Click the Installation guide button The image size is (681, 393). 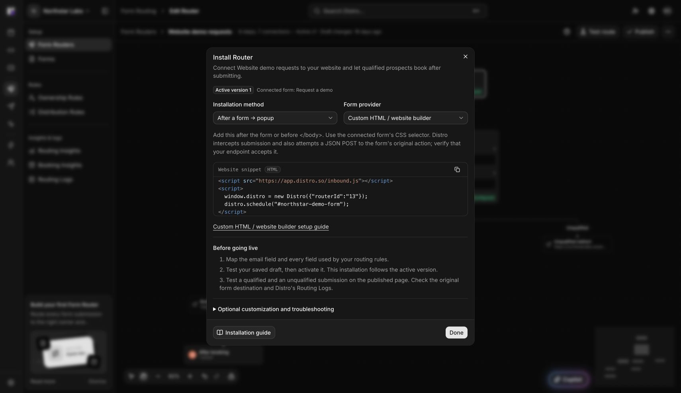coord(244,333)
